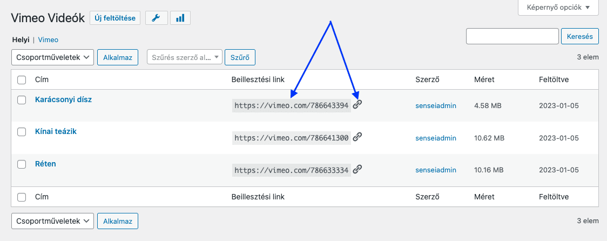Open the bar chart statistics icon
Viewport: 607px width, 241px height.
point(180,18)
